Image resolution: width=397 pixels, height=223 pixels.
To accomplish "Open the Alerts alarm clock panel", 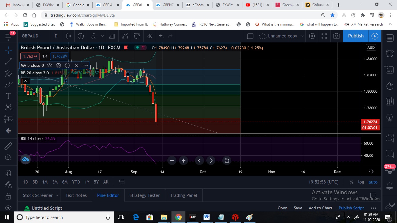I will 389,53.
